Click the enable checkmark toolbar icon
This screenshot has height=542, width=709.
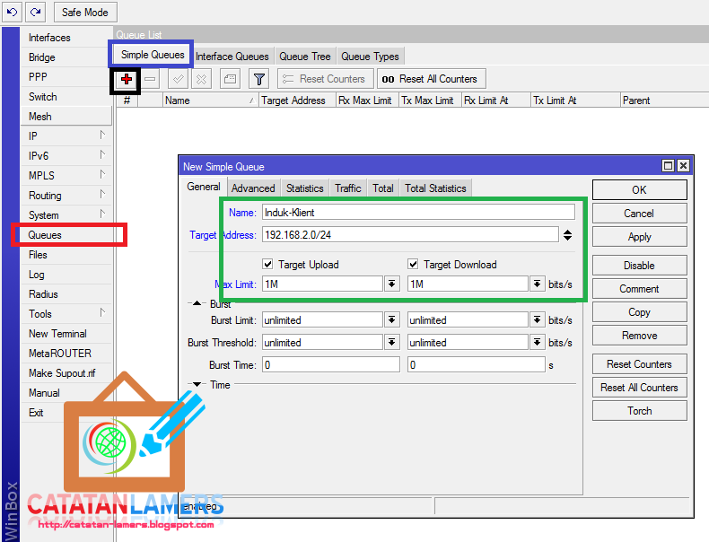point(178,80)
